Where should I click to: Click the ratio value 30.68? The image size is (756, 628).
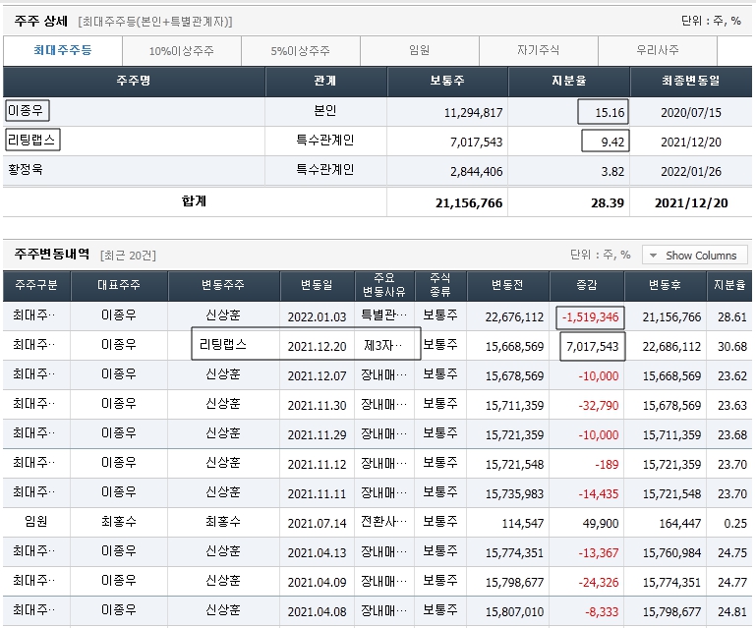click(x=731, y=347)
